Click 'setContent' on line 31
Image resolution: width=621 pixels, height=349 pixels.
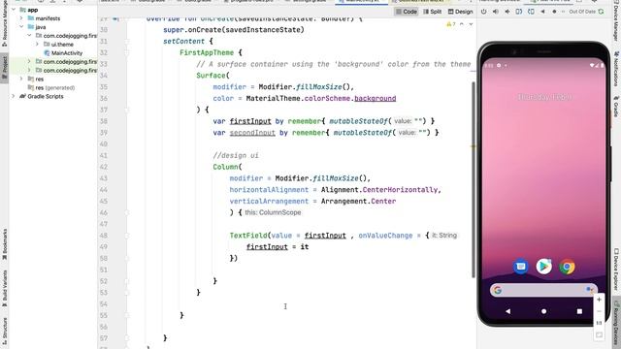(x=183, y=41)
